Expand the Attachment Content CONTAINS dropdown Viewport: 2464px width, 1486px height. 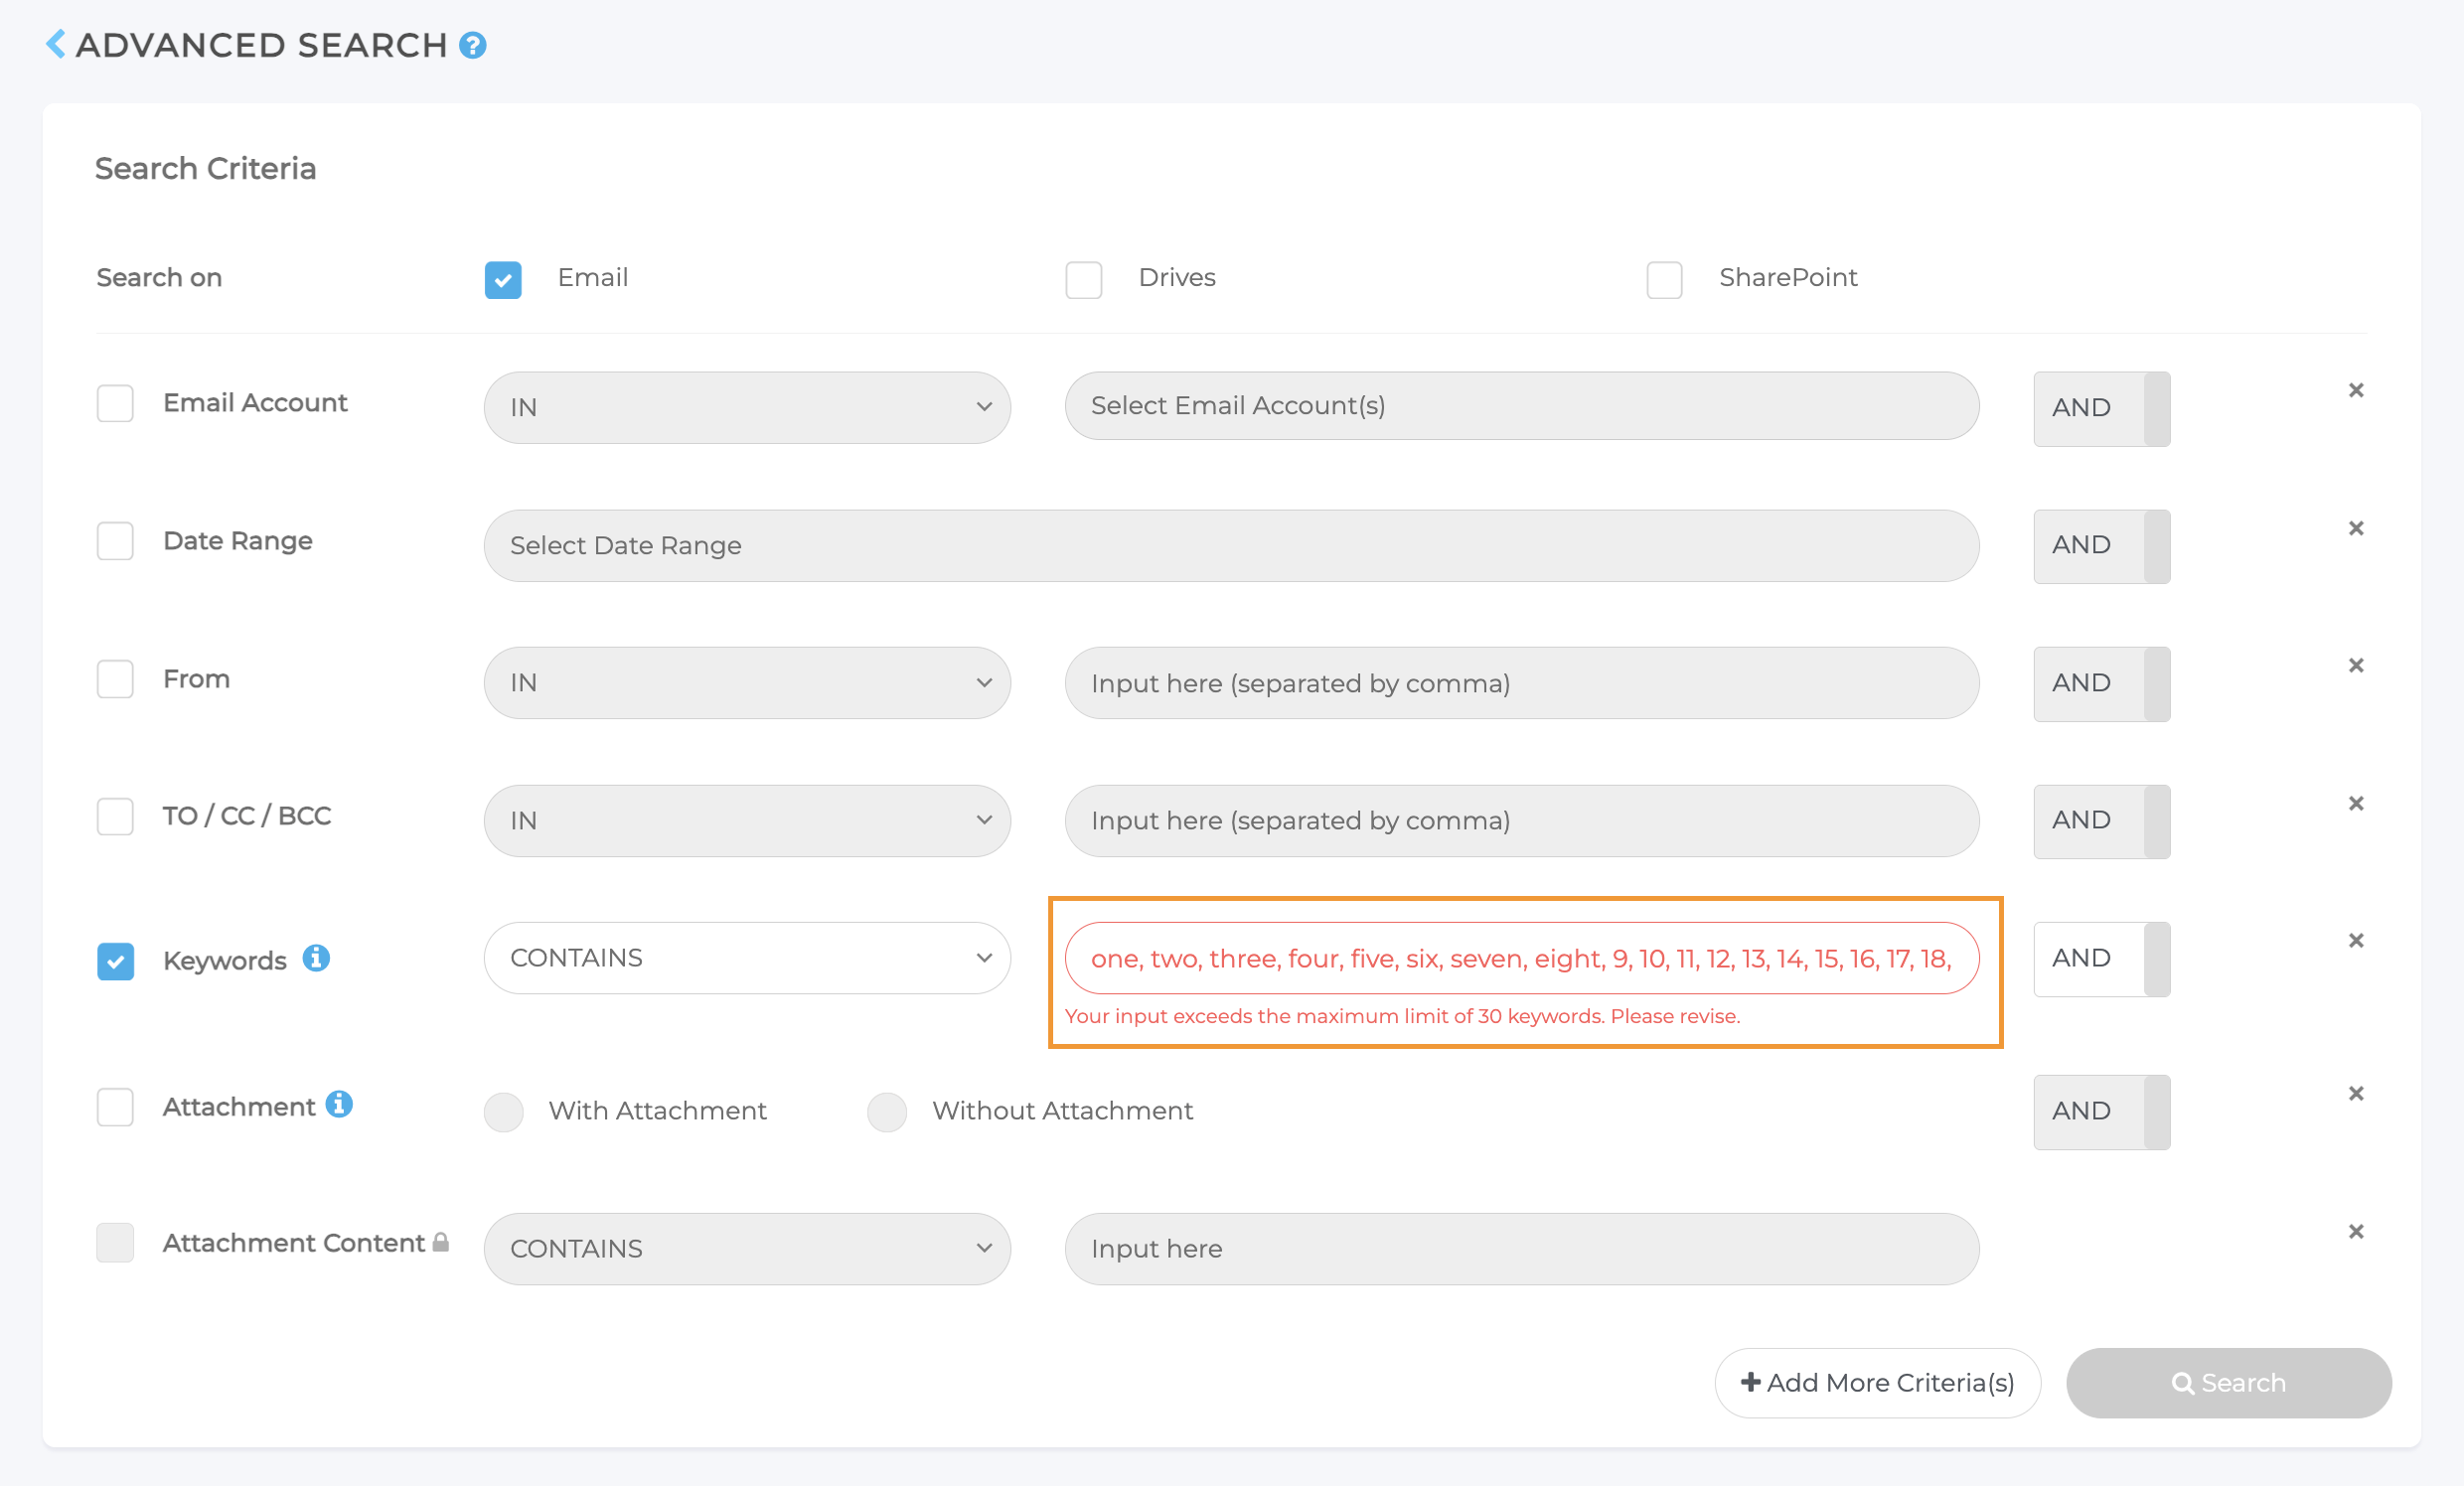point(746,1249)
